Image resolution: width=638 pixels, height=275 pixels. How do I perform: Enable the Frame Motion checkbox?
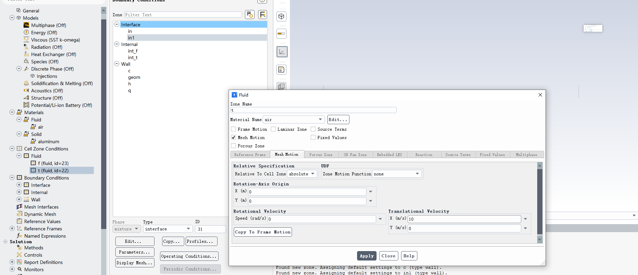[234, 129]
